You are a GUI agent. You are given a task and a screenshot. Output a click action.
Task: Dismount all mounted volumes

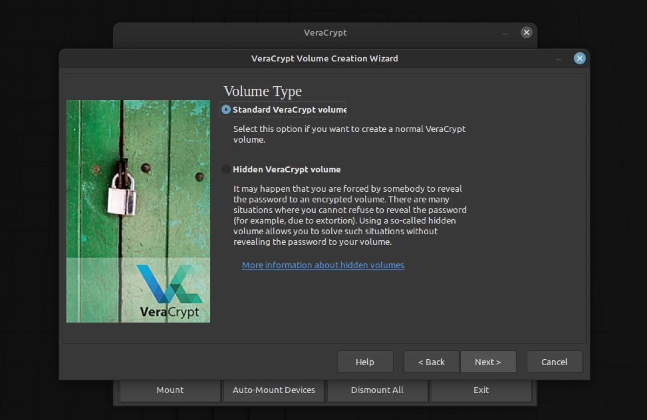[377, 390]
